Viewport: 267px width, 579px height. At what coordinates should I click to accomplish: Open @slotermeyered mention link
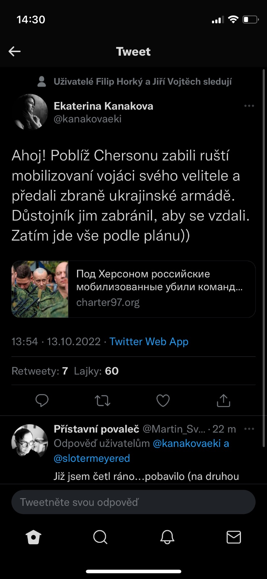tap(92, 458)
